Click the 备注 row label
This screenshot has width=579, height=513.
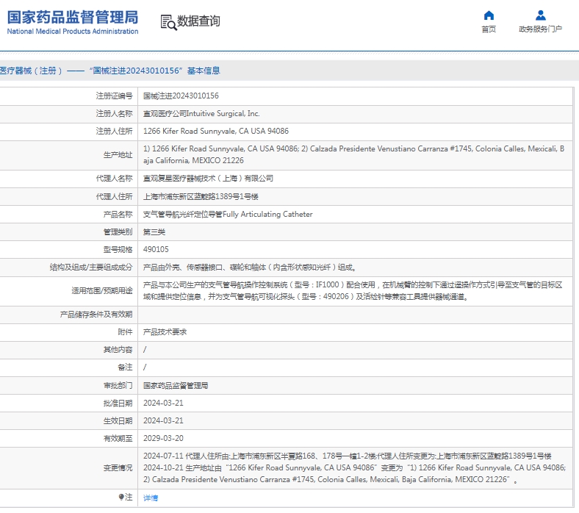(125, 367)
